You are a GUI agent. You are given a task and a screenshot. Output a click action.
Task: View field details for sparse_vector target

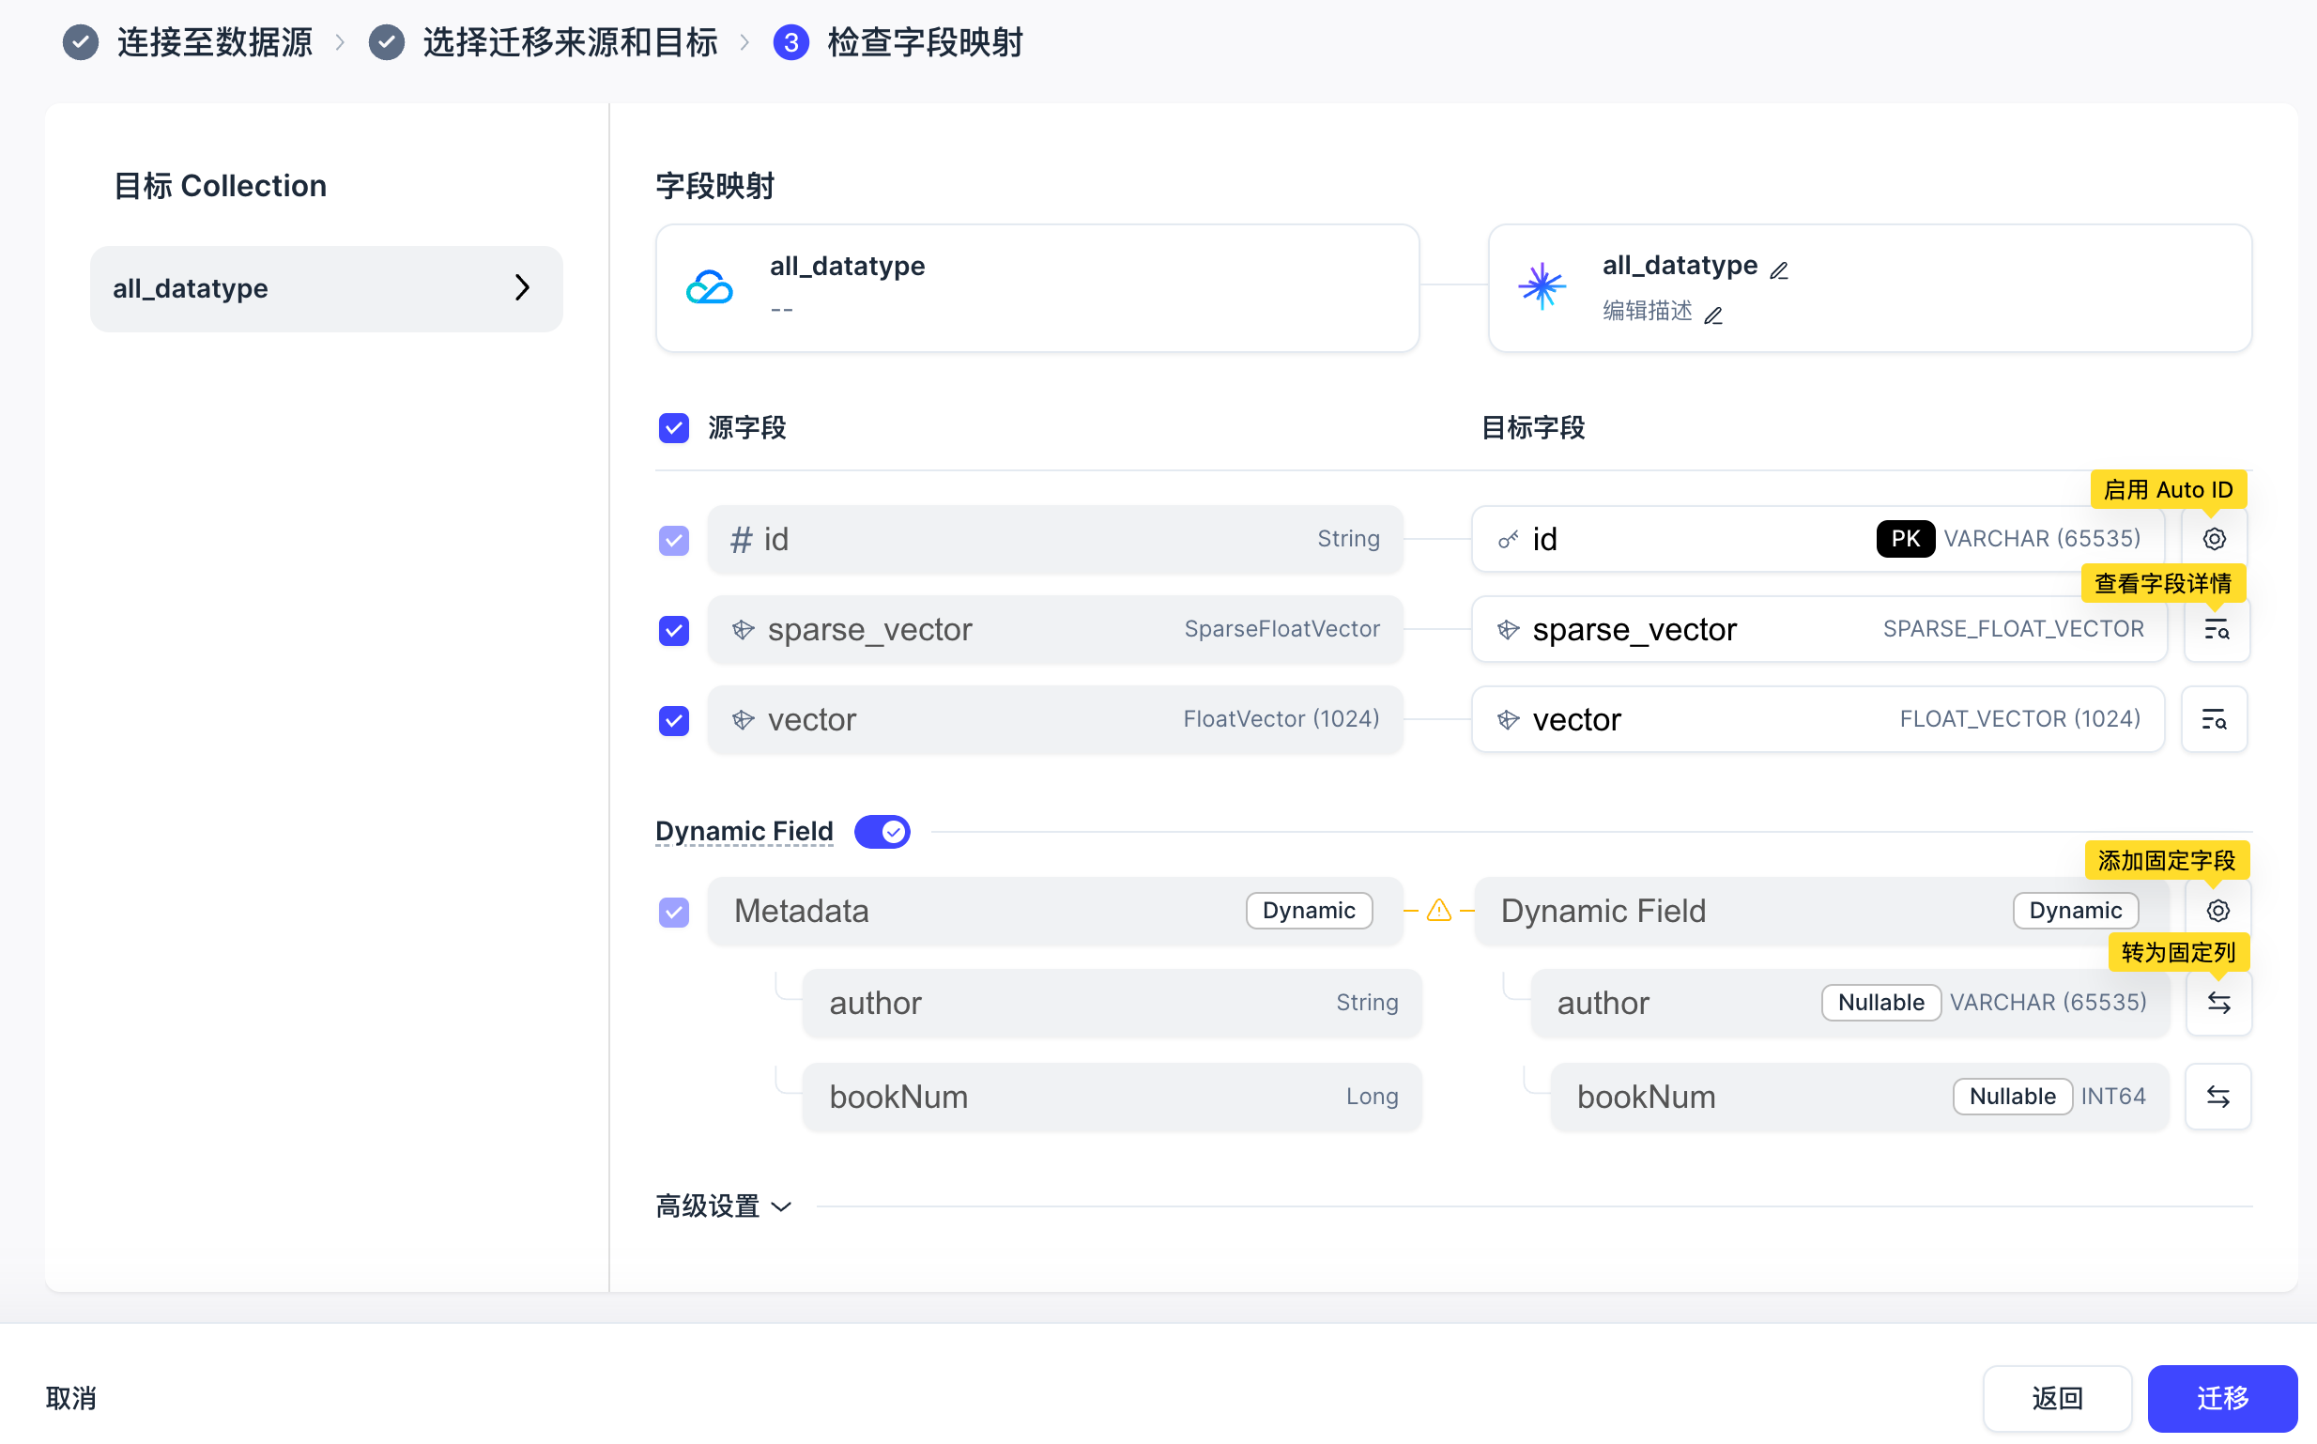2216,629
